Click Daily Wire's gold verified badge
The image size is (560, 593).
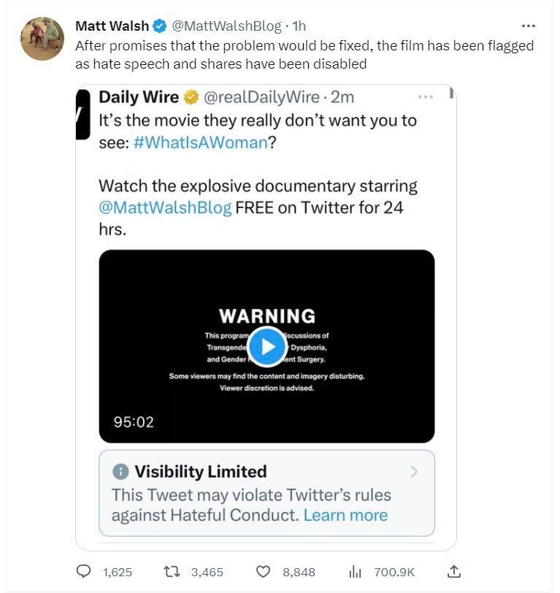[191, 97]
